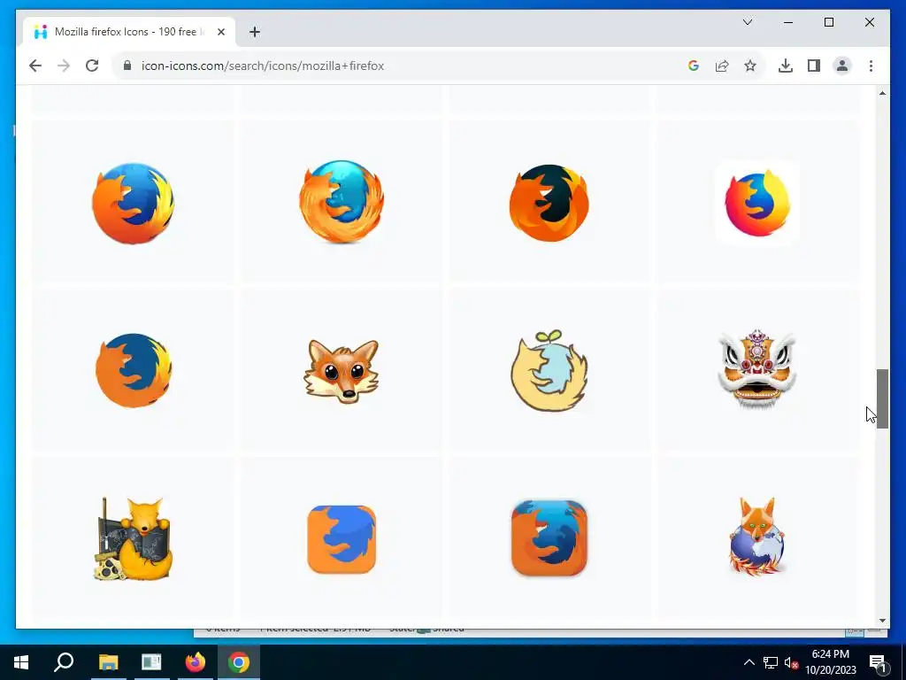Go back to the previous page

pyautogui.click(x=35, y=66)
